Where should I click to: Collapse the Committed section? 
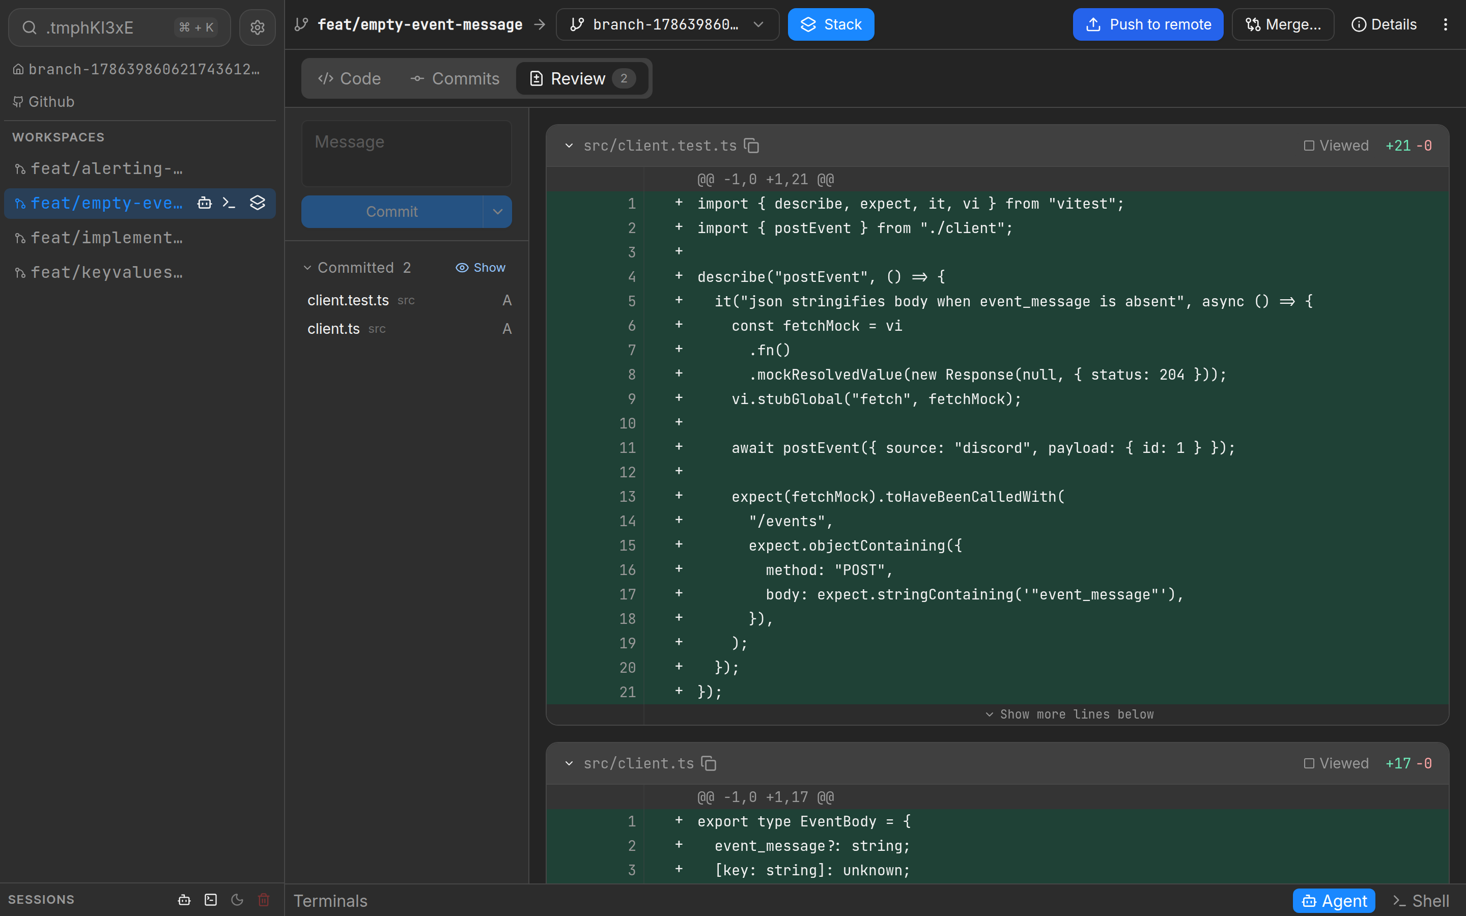307,268
